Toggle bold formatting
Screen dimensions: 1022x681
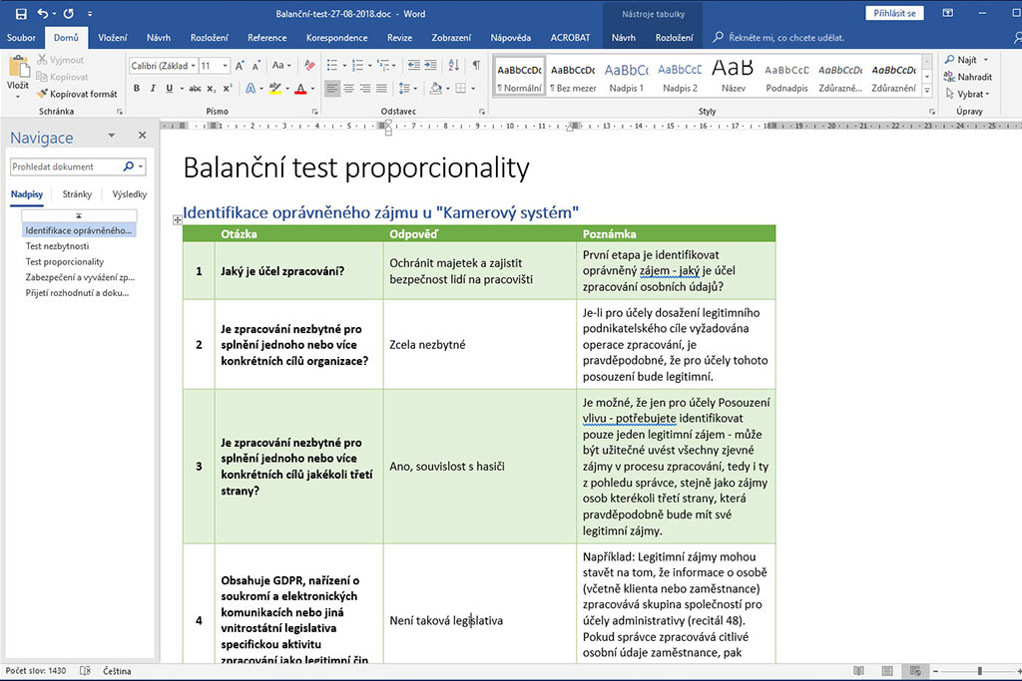pos(136,89)
